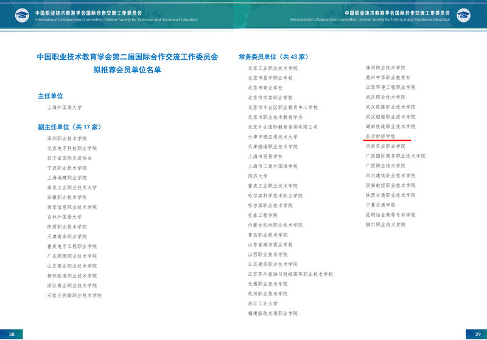This screenshot has height=340, width=487.
Task: Click the entry '昆明冶金高等专科学校'
Action: click(390, 214)
